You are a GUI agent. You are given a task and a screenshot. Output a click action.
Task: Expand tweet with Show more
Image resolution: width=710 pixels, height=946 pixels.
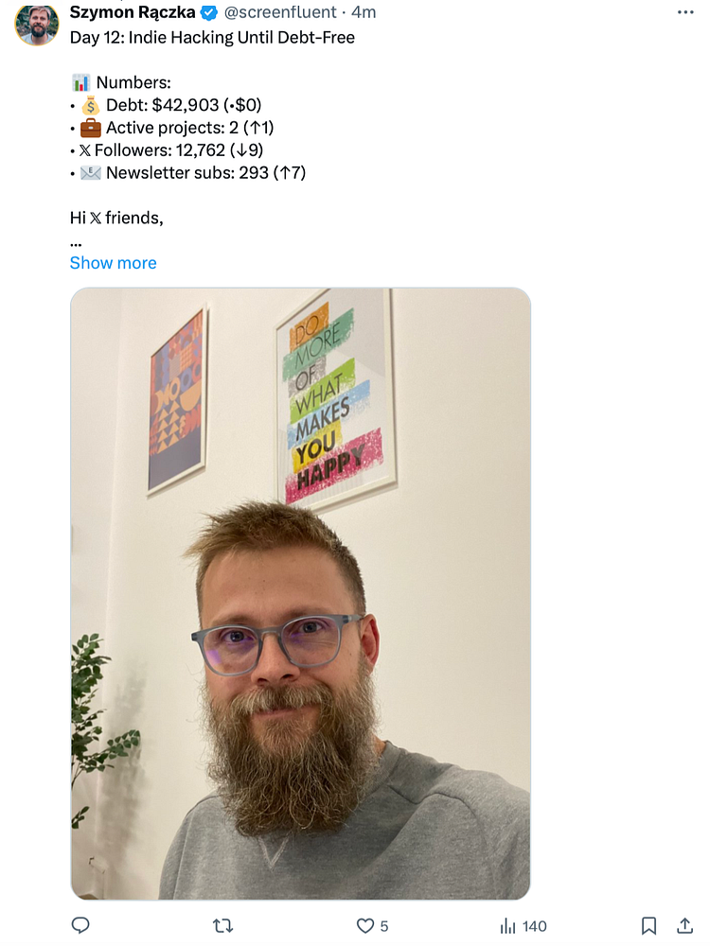pyautogui.click(x=113, y=263)
